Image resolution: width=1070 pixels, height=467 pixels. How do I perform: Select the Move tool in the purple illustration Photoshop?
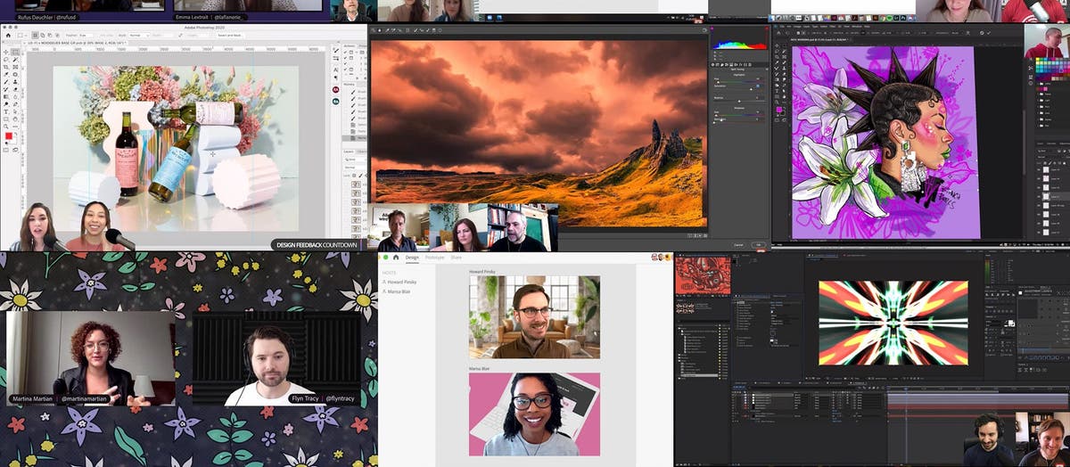[777, 45]
